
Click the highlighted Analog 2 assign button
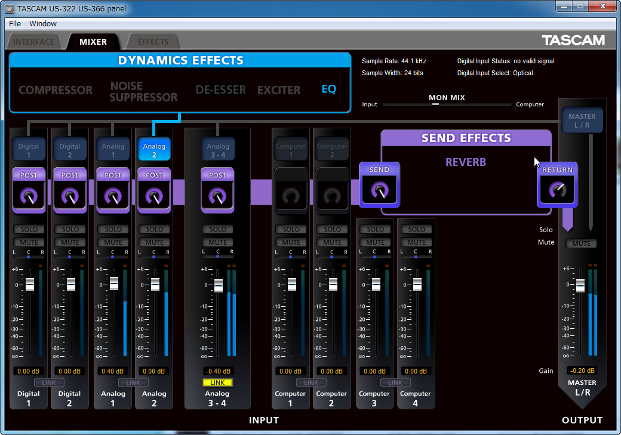pyautogui.click(x=154, y=149)
